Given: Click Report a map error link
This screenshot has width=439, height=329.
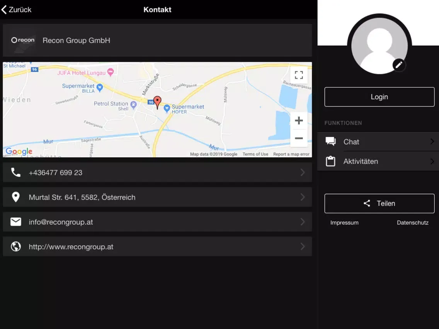Looking at the screenshot, I should click(291, 154).
